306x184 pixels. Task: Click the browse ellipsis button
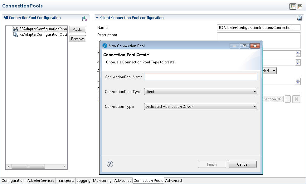click(x=288, y=99)
